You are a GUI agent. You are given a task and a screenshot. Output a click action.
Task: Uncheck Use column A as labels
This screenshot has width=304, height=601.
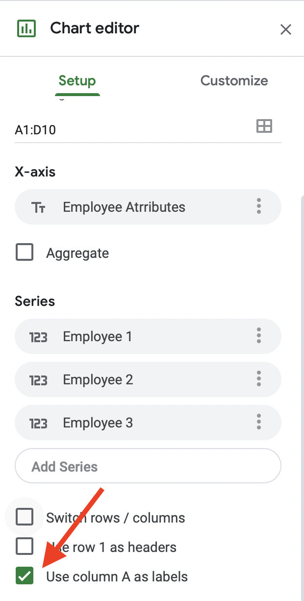25,576
